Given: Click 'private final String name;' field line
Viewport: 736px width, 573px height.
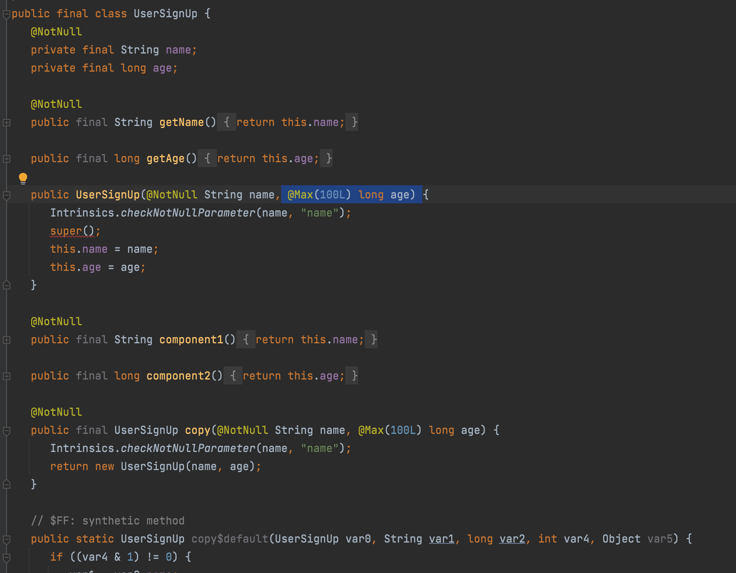Looking at the screenshot, I should coord(114,50).
